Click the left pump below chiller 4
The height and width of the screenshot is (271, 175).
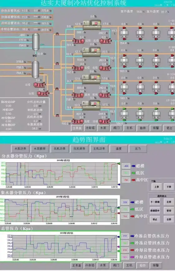point(78,121)
